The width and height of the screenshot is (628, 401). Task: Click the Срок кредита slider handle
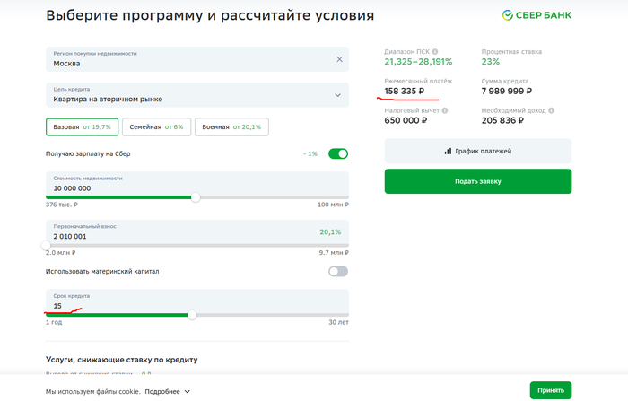pos(192,315)
